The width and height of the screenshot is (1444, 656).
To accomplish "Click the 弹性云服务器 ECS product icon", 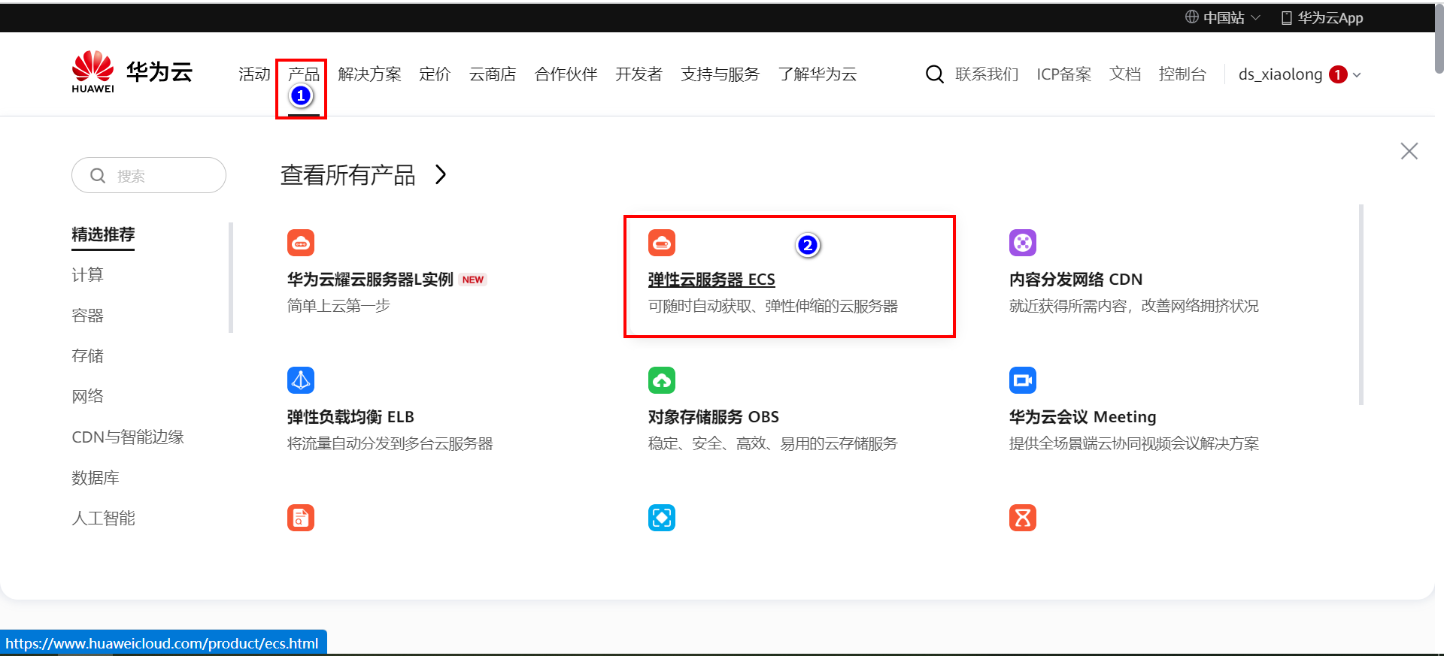I will pyautogui.click(x=662, y=243).
